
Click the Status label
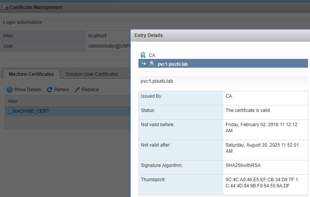[x=148, y=110]
